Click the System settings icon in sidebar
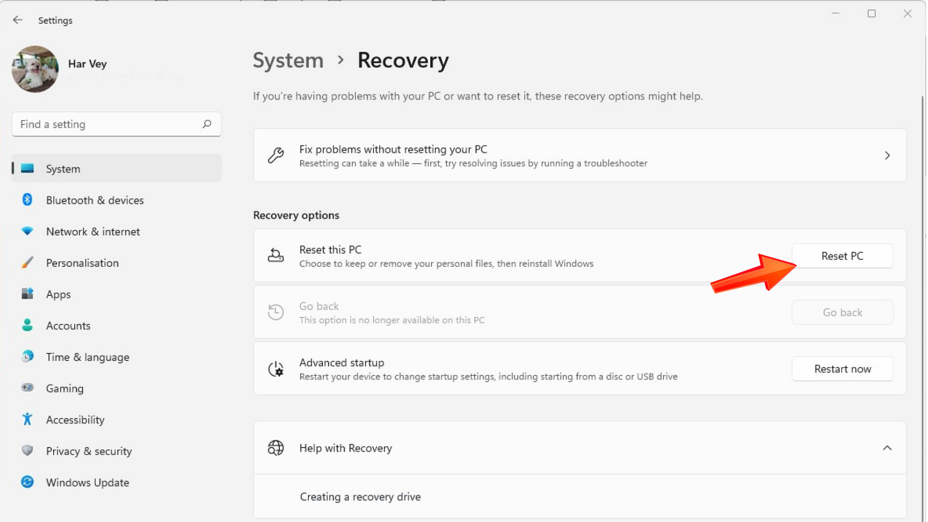The width and height of the screenshot is (928, 522). click(28, 168)
